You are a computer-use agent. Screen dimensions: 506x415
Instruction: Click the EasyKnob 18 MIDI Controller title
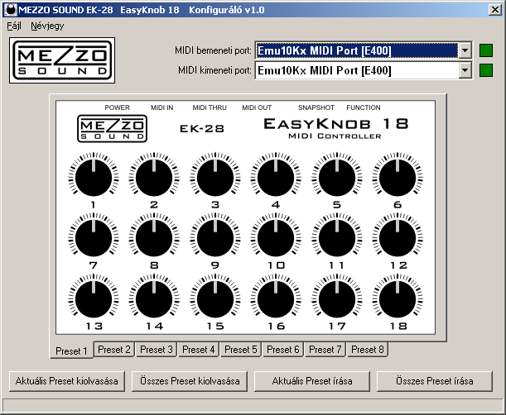pos(336,128)
